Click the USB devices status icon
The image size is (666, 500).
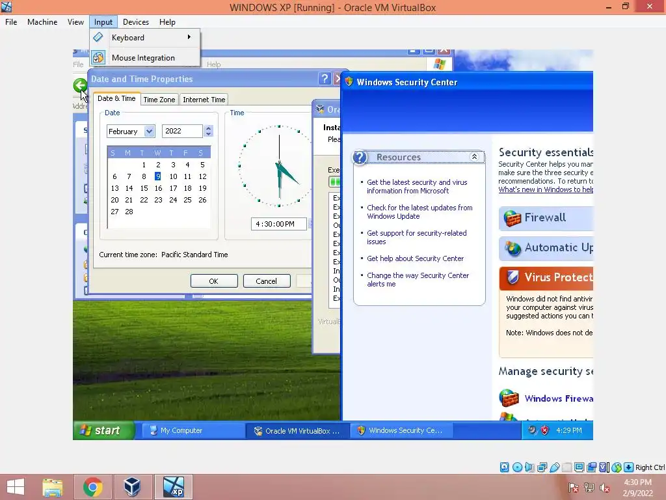pyautogui.click(x=554, y=467)
